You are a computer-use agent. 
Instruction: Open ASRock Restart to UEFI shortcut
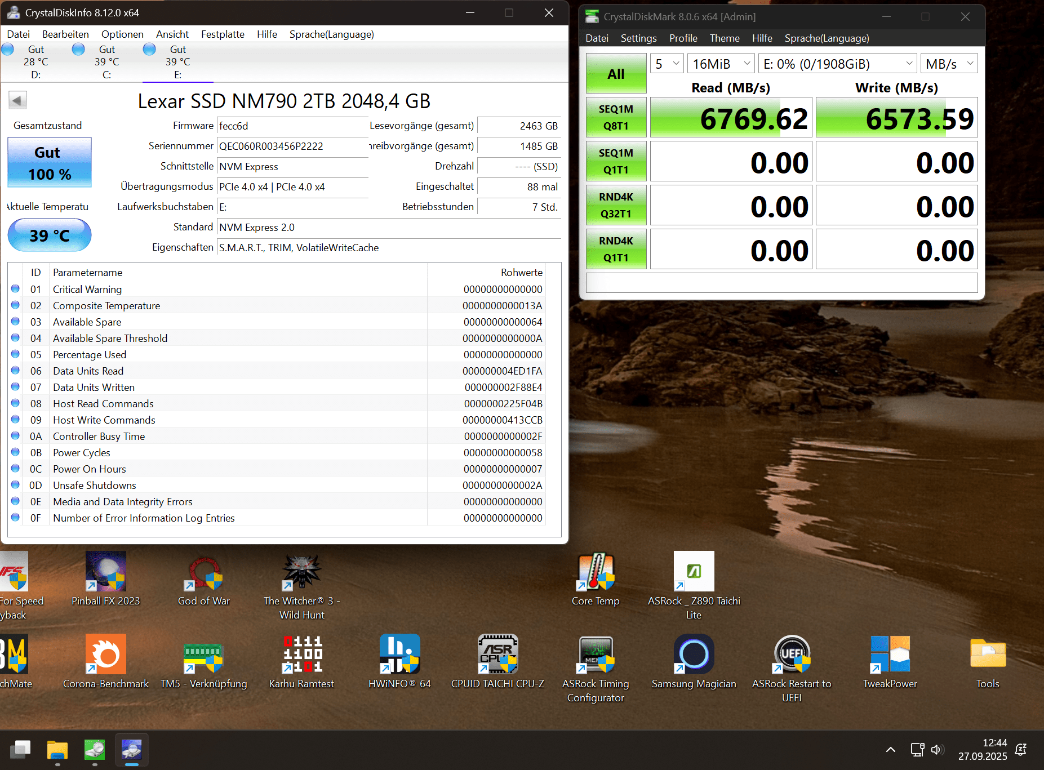tap(792, 669)
